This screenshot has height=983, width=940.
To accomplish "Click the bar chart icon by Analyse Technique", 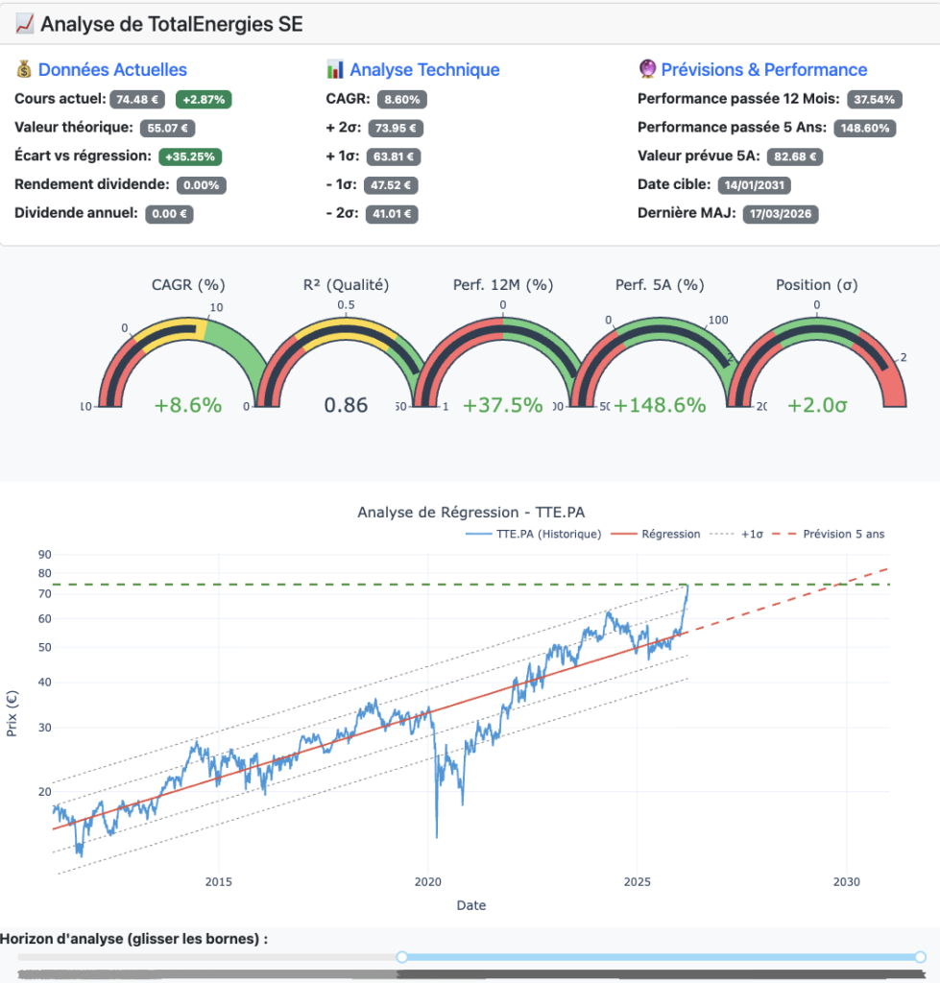I will [x=335, y=69].
